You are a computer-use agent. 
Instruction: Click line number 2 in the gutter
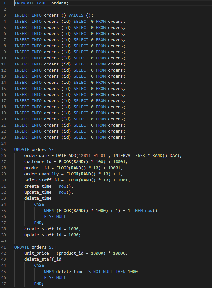pyautogui.click(x=5, y=9)
